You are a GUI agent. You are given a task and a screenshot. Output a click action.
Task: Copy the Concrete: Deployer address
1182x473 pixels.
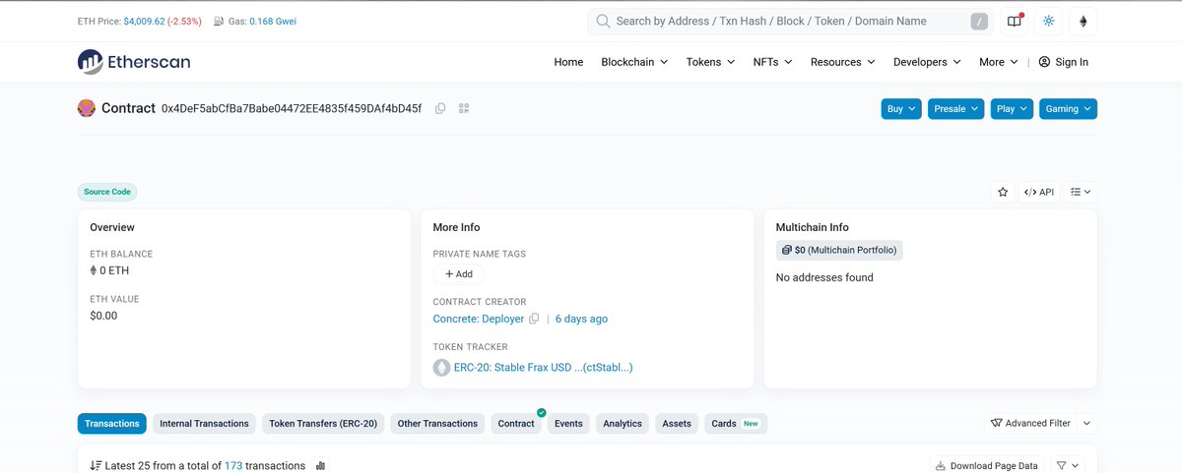point(534,319)
